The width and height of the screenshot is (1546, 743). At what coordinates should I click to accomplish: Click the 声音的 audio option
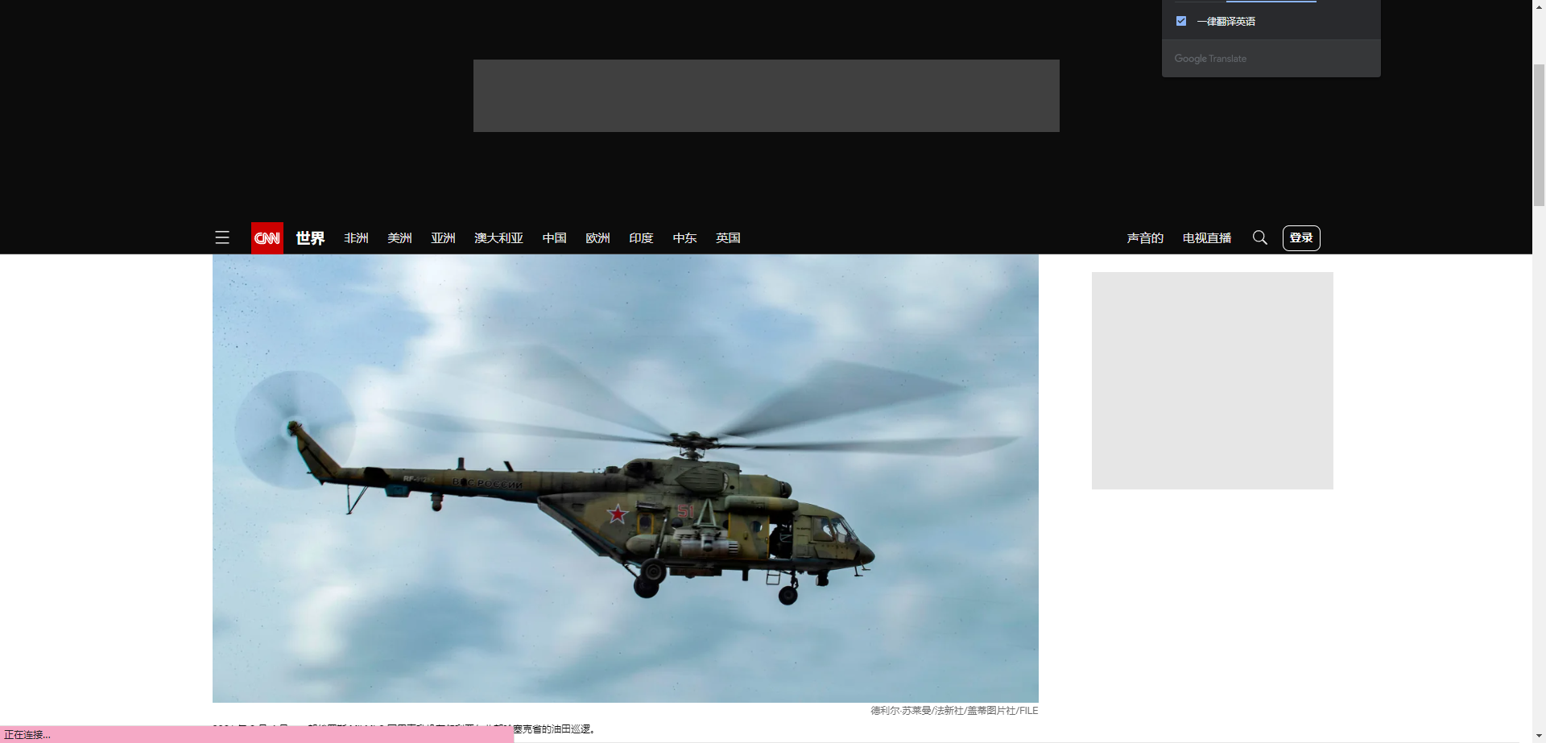pos(1145,237)
